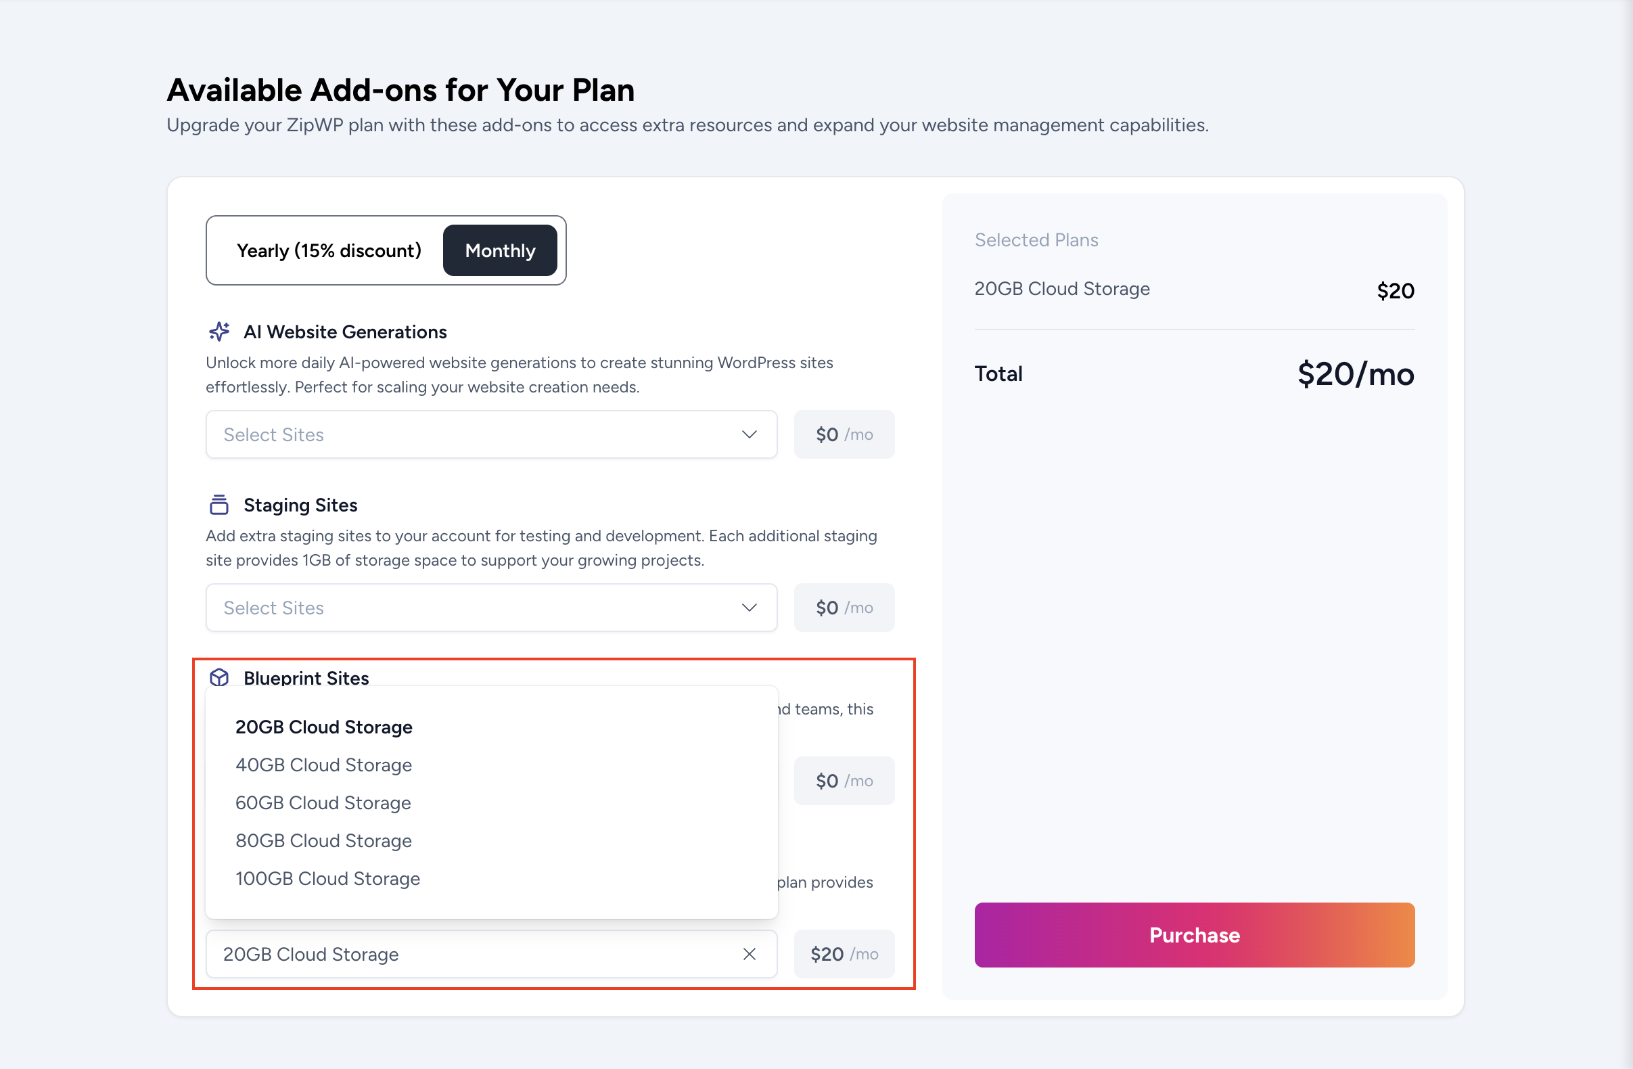The height and width of the screenshot is (1069, 1633).
Task: Expand the AI Website Generations sites dropdown
Action: (x=490, y=434)
